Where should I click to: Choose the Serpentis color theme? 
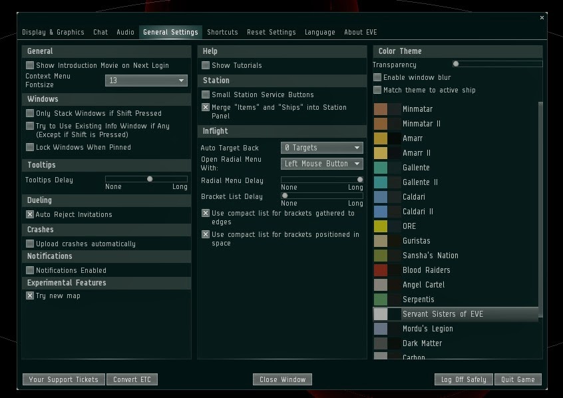coord(456,299)
